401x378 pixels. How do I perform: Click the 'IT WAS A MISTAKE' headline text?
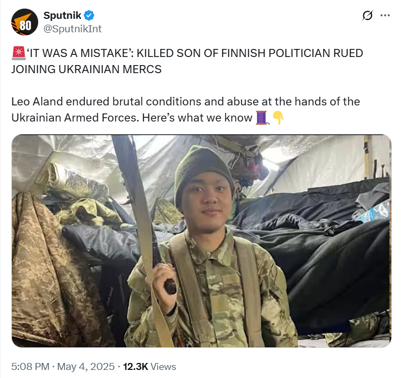click(x=80, y=53)
